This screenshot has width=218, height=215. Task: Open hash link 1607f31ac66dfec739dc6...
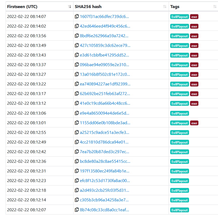[x=104, y=17]
